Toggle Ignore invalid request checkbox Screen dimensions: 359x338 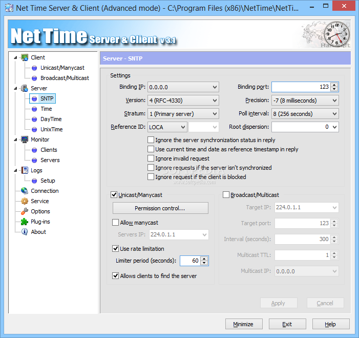coord(151,158)
